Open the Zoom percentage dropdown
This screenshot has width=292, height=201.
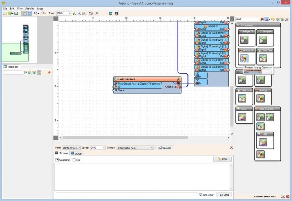click(x=69, y=13)
